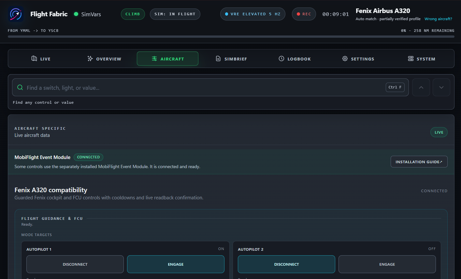The height and width of the screenshot is (279, 461).
Task: Click the Autopilot 1 ON status
Action: click(x=221, y=249)
